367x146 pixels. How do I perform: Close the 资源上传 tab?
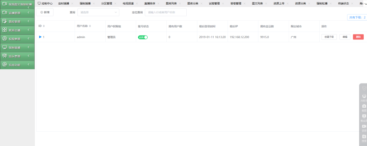(287, 4)
